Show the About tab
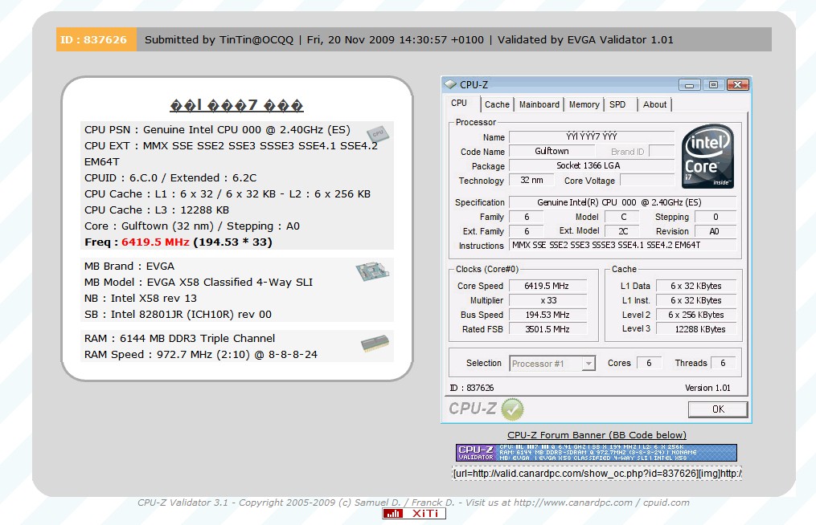 pos(654,104)
